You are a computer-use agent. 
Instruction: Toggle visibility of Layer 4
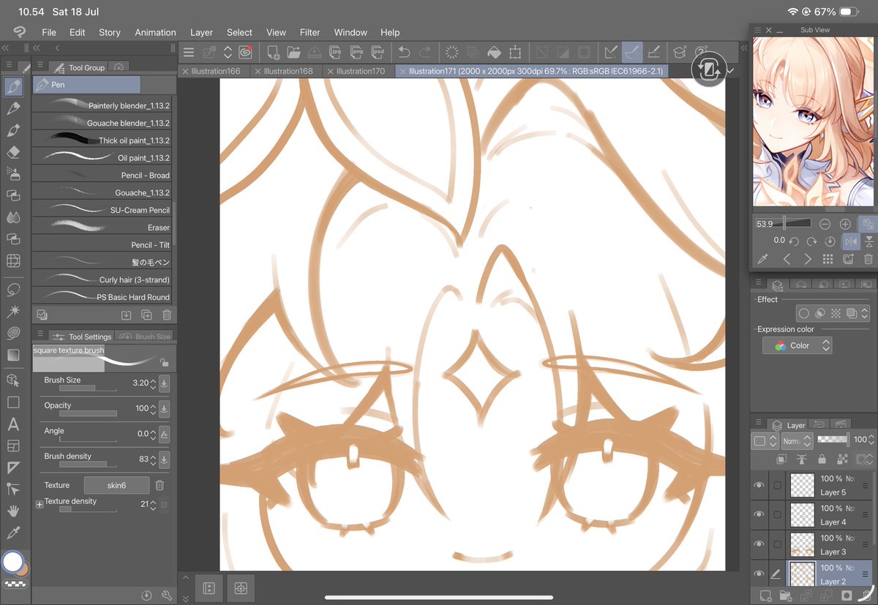click(759, 515)
